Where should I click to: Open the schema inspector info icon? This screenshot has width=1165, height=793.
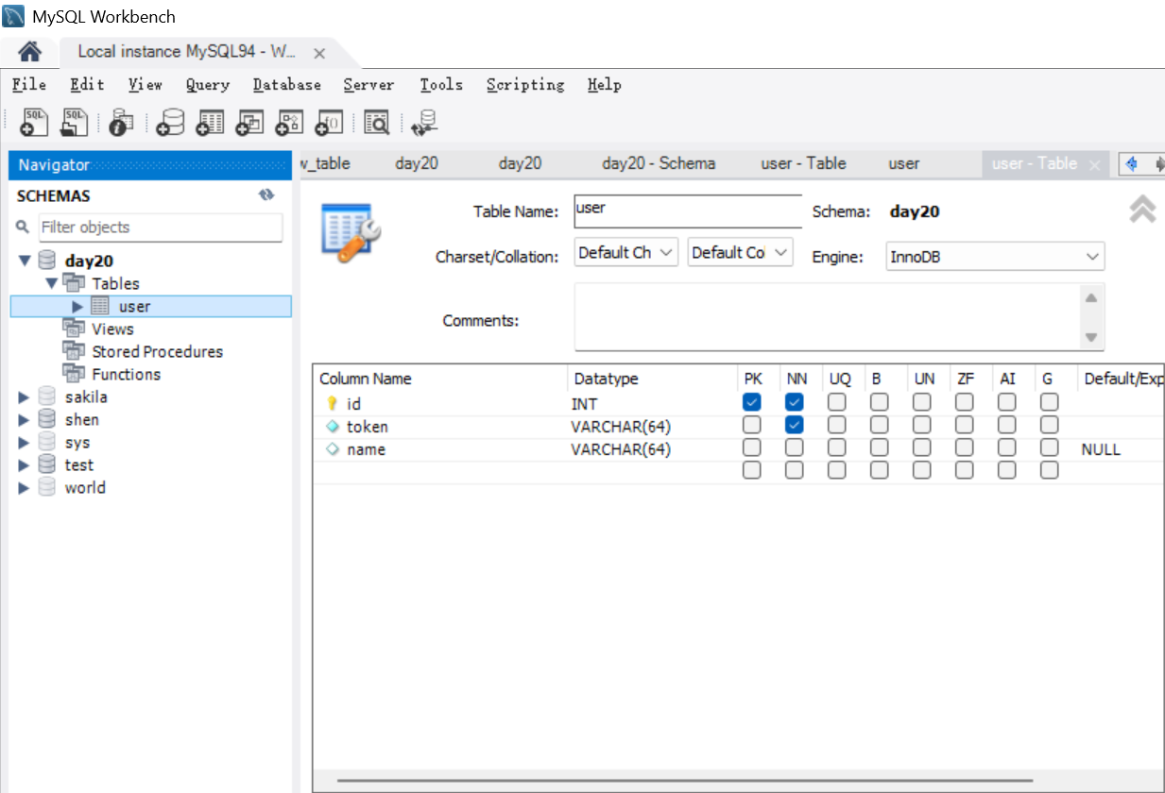click(122, 122)
